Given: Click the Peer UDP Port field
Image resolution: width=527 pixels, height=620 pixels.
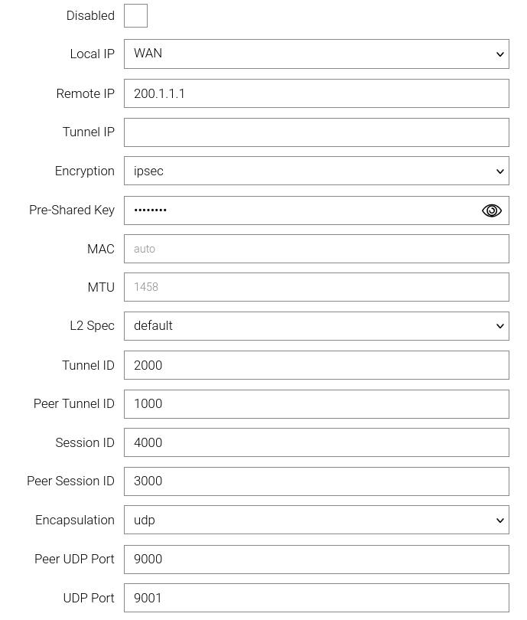Looking at the screenshot, I should tap(316, 560).
